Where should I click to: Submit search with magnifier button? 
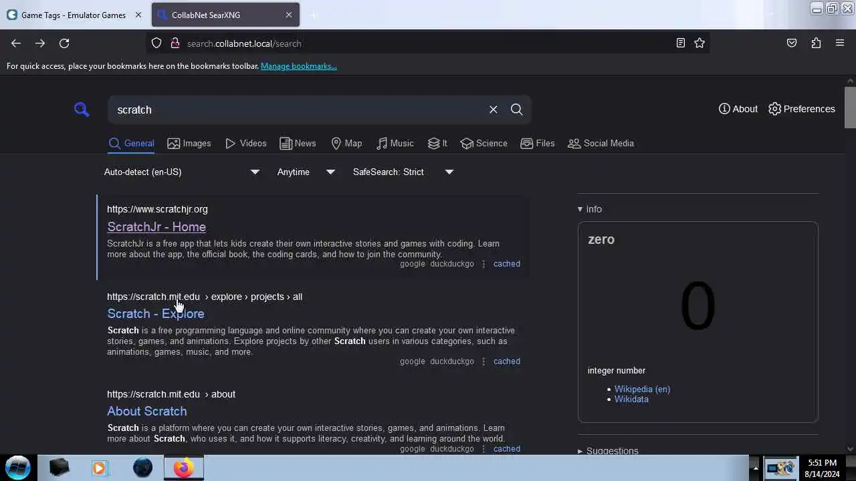click(x=516, y=110)
